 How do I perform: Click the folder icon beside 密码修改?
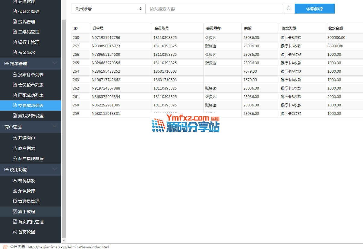coord(15,181)
